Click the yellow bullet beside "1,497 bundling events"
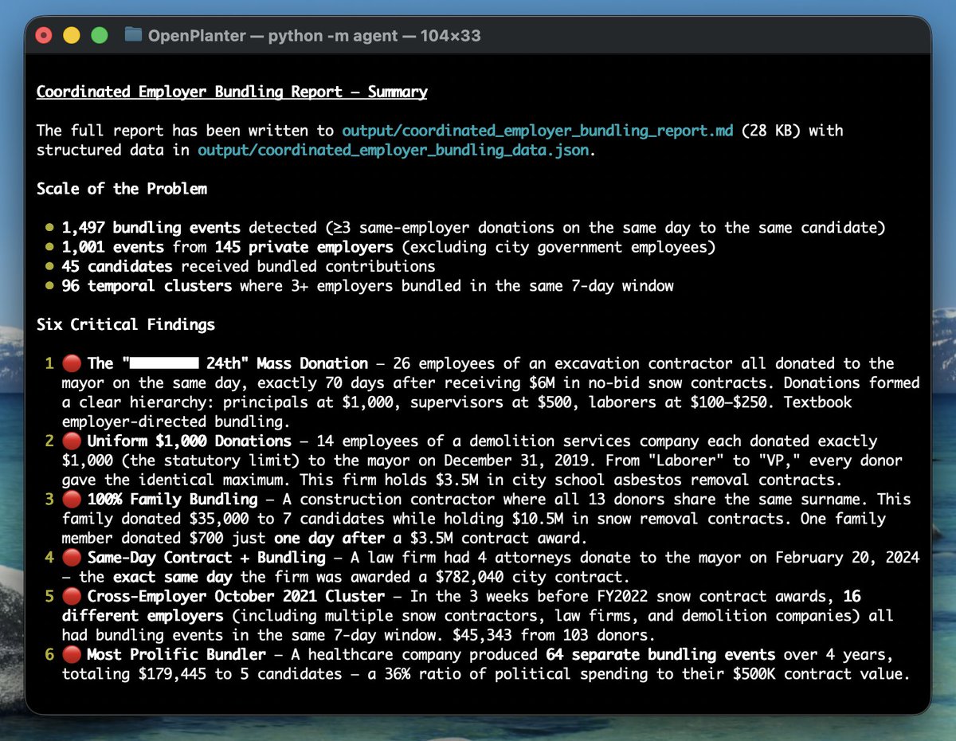 coord(50,228)
